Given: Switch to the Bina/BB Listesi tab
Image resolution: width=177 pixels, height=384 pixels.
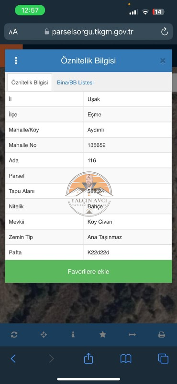Looking at the screenshot, I should point(75,83).
